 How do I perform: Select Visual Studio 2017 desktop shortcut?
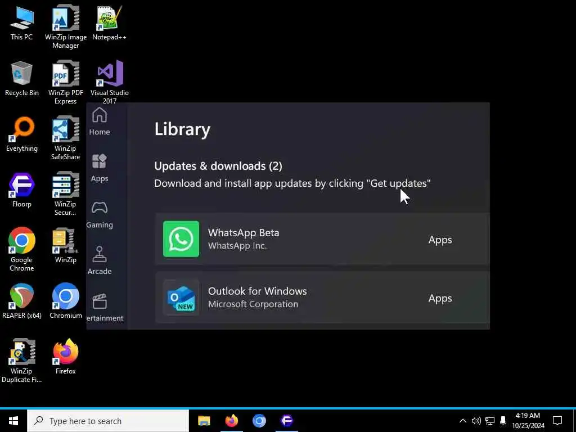pos(110,82)
